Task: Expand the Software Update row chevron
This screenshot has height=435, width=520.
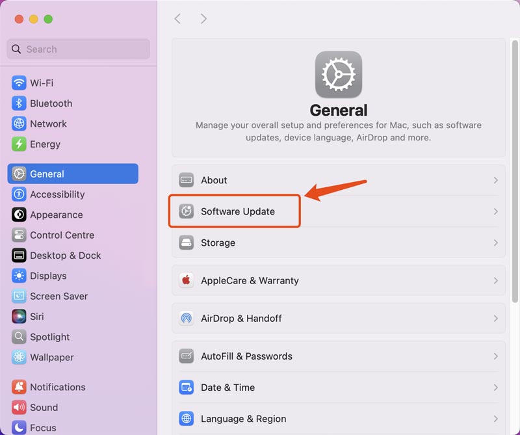Action: click(495, 211)
